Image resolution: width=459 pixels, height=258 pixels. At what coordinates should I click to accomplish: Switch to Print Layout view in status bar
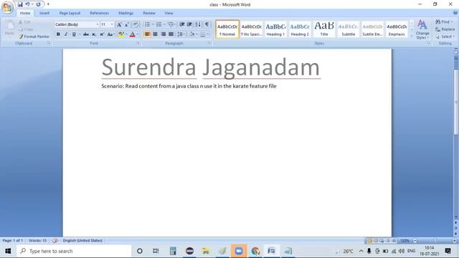tap(369, 241)
